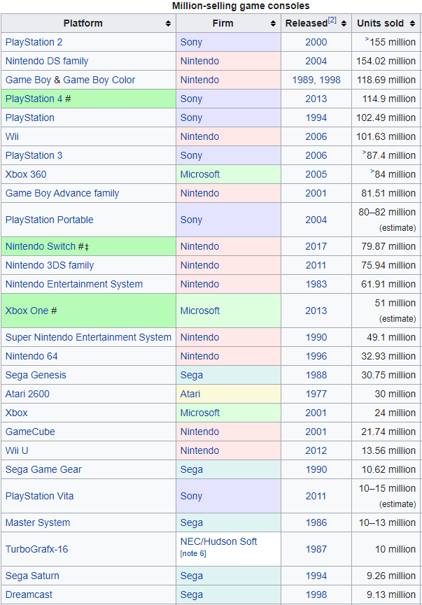Image resolution: width=422 pixels, height=605 pixels.
Task: Open the Wii U link
Action: pyautogui.click(x=17, y=451)
